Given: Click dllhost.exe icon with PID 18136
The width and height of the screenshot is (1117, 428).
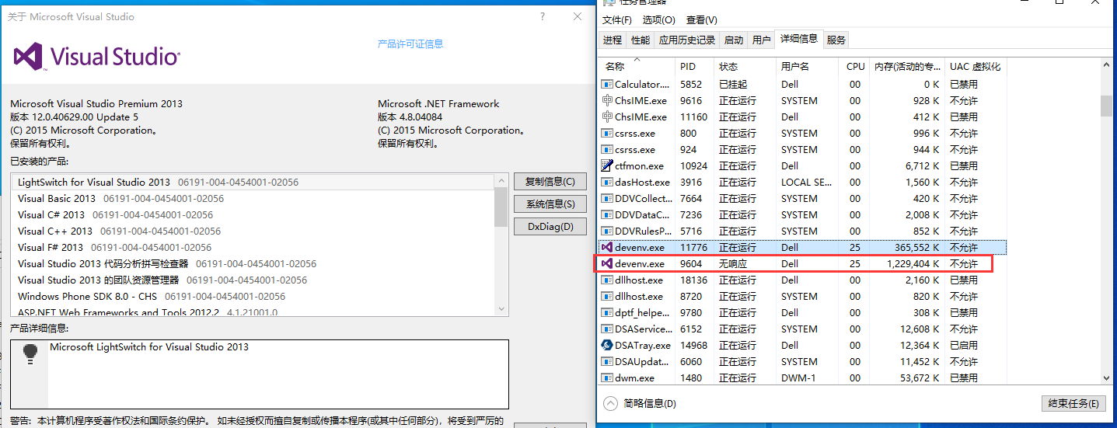Looking at the screenshot, I should pyautogui.click(x=607, y=280).
